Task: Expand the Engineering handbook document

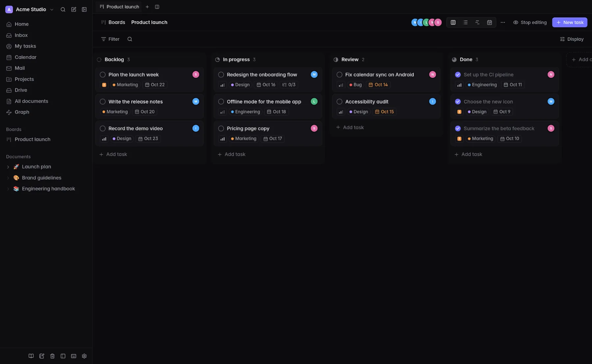Action: tap(8, 189)
